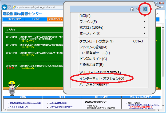Click the お知らせ heading on green board
Image resolution: width=166 pixels, height=113 pixels.
pyautogui.click(x=11, y=29)
